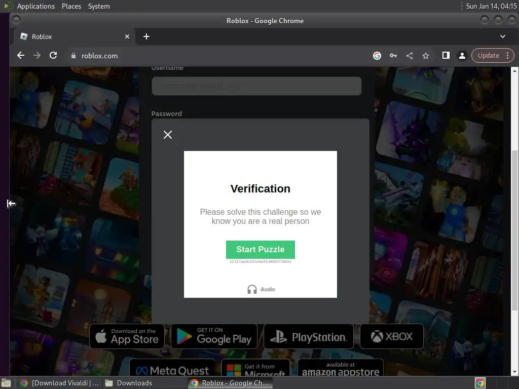Select the Audio challenge headphones icon
Image resolution: width=519 pixels, height=389 pixels.
click(252, 289)
